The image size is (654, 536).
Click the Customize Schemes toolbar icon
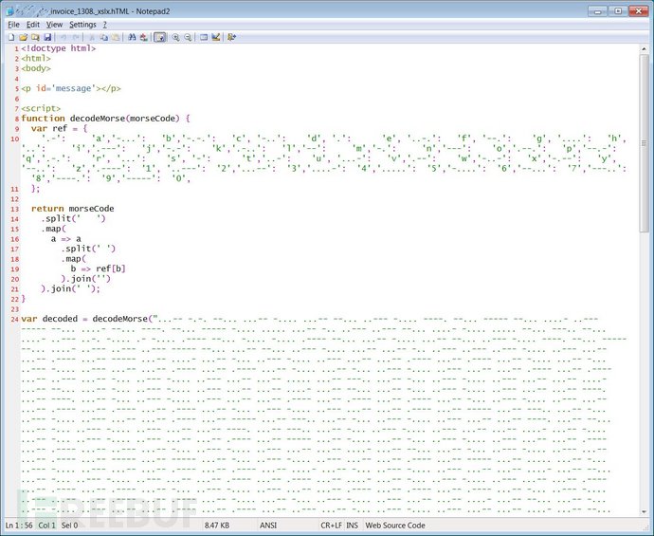coord(215,37)
